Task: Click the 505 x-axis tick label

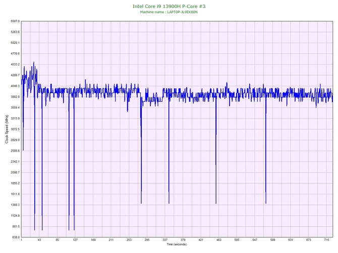Action: [237, 240]
